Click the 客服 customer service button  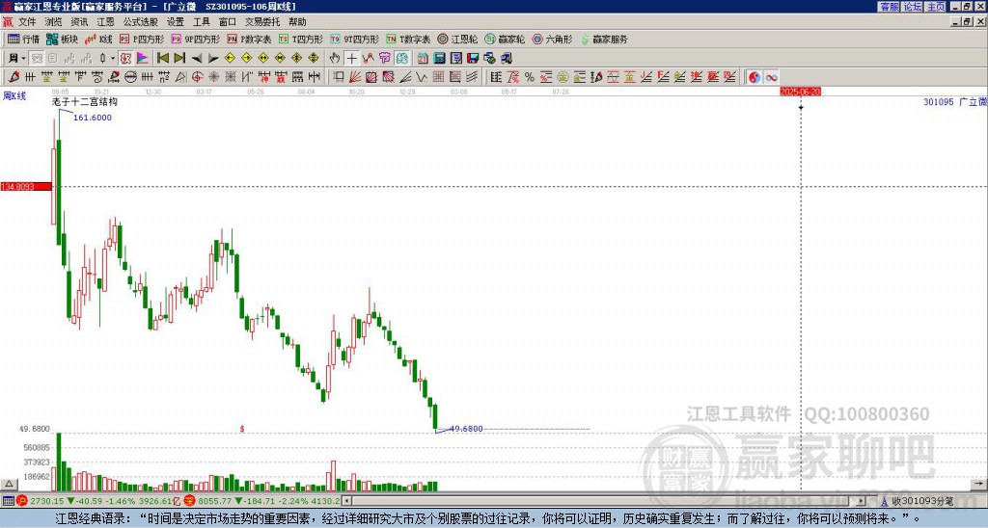point(889,7)
